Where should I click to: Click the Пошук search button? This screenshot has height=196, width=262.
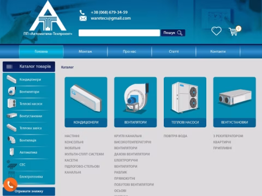click(173, 33)
